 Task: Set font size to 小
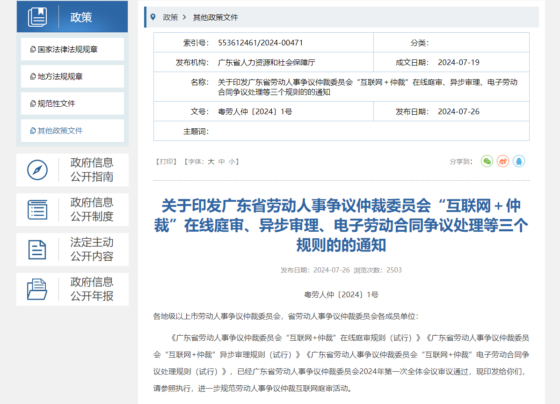pos(232,162)
